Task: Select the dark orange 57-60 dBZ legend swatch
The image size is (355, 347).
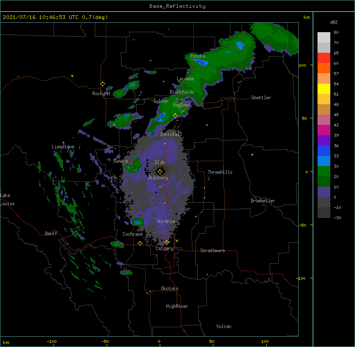Action: (324, 68)
